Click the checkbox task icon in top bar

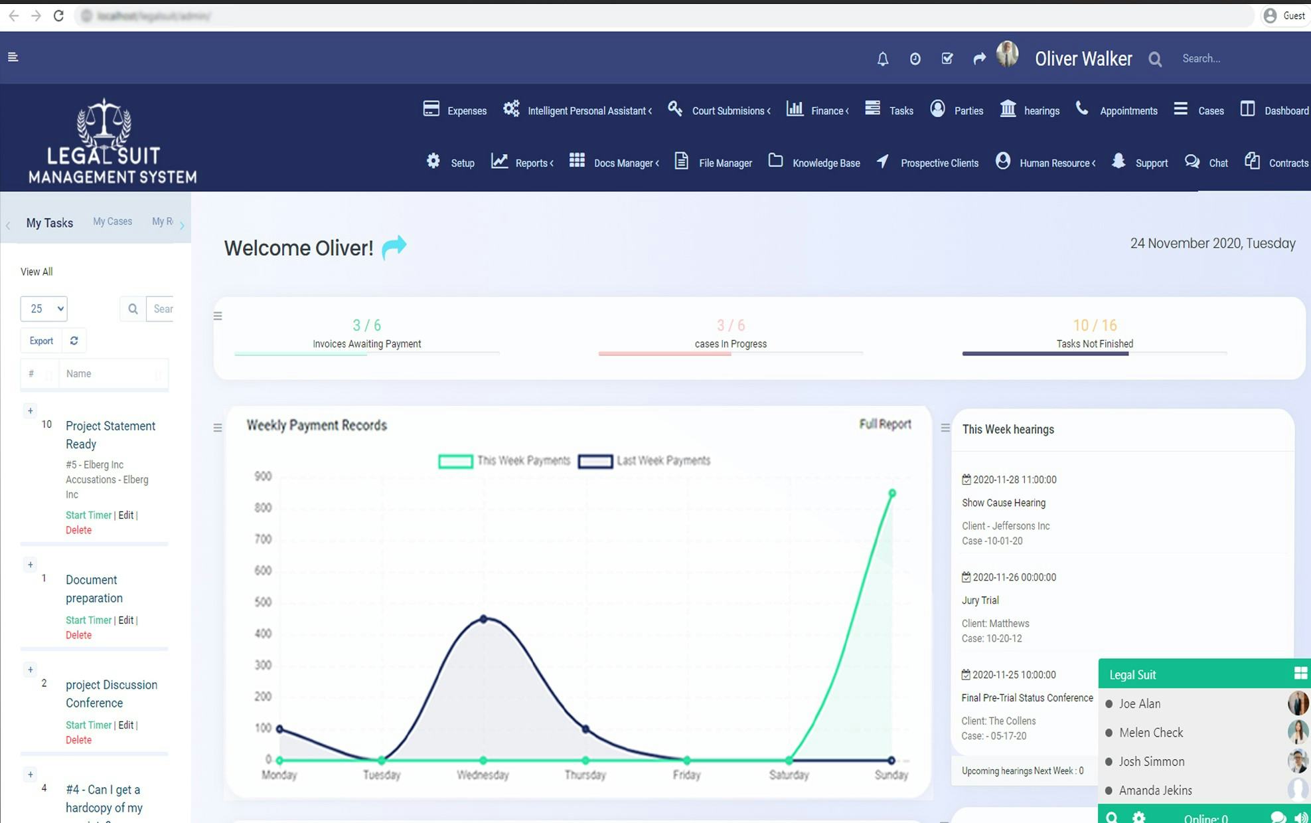[947, 58]
